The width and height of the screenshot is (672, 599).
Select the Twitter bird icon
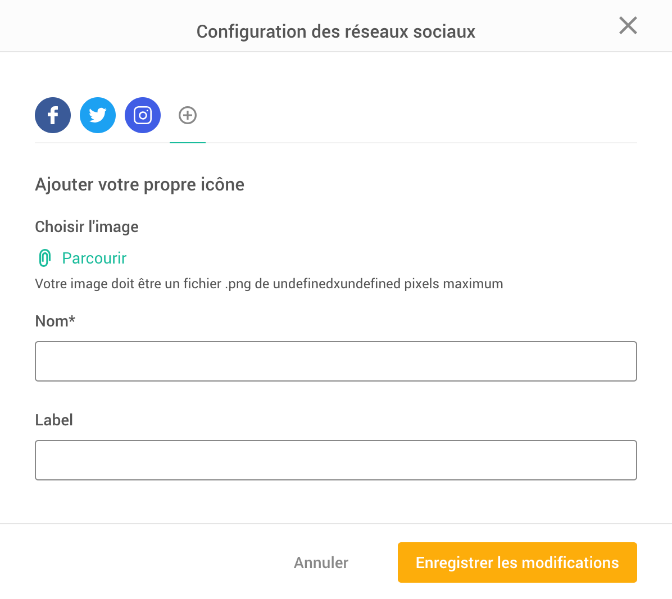point(98,115)
